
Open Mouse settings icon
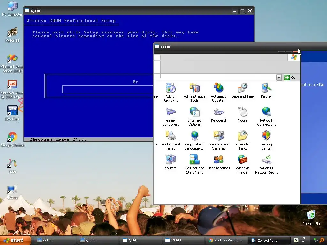[242, 115]
